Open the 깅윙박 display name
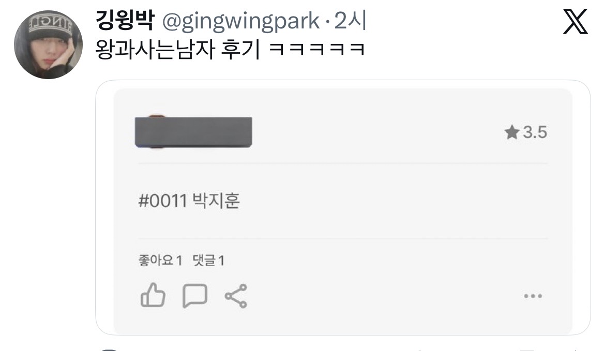 125,21
